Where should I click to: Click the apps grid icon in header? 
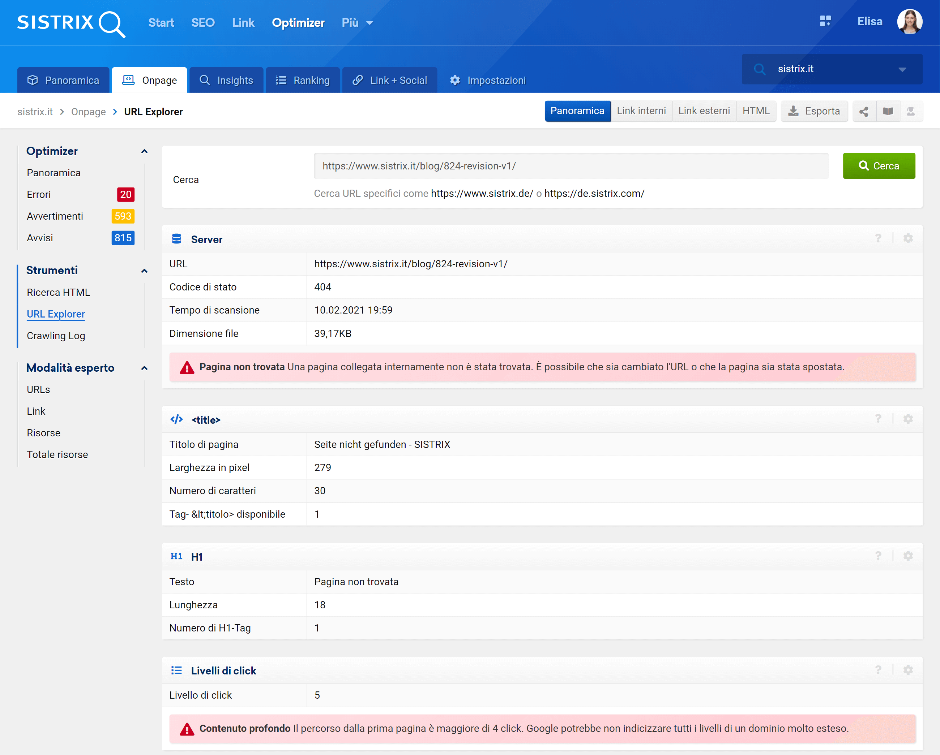click(x=825, y=21)
